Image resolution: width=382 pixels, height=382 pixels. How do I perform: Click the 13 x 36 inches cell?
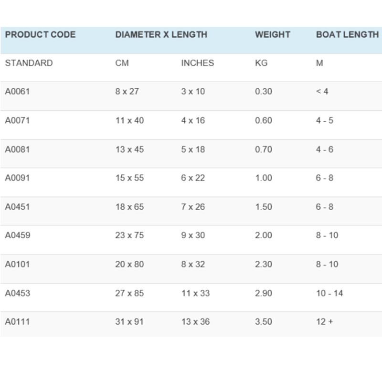click(195, 322)
